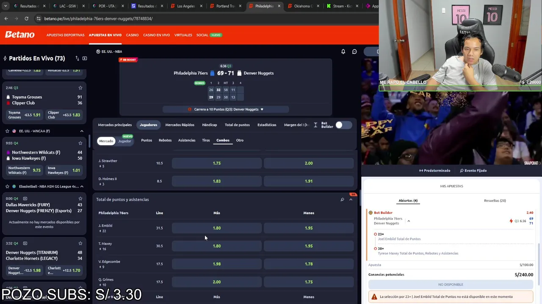Click the sort icon next to Partidos En Vivo
Screen dimensions: 542x304
click(77, 58)
